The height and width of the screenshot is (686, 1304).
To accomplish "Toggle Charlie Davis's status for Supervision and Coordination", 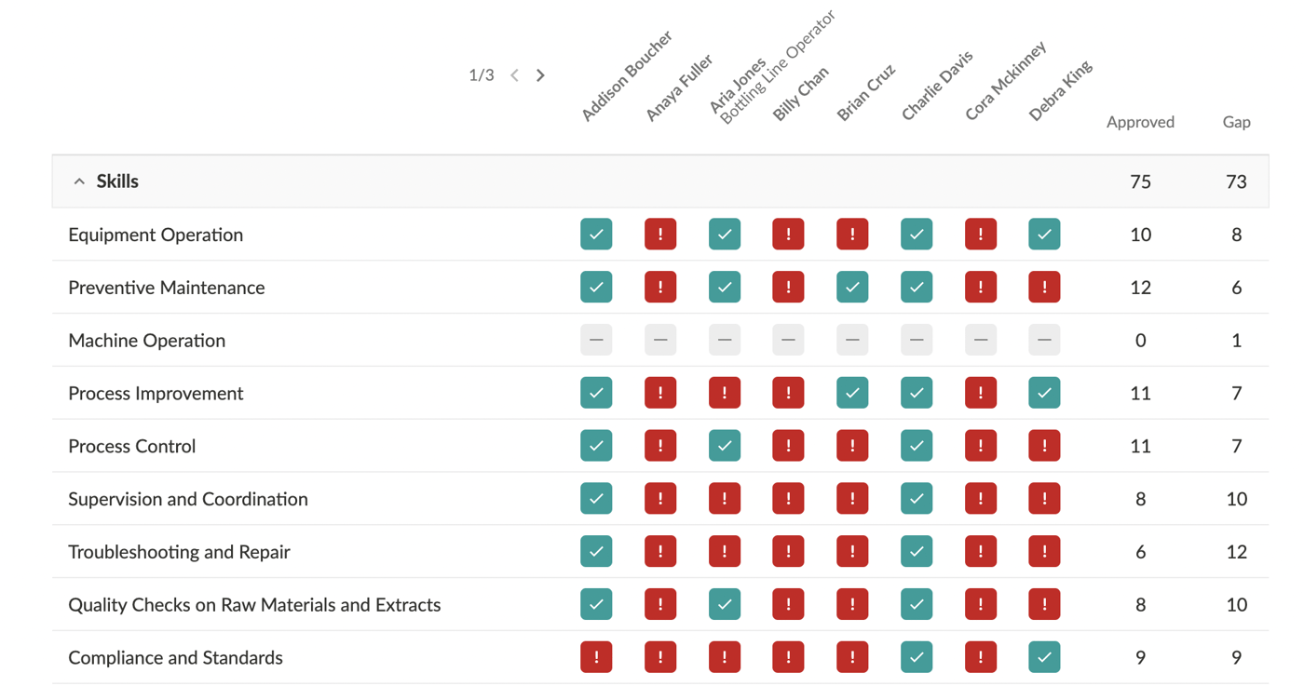I will (x=916, y=498).
